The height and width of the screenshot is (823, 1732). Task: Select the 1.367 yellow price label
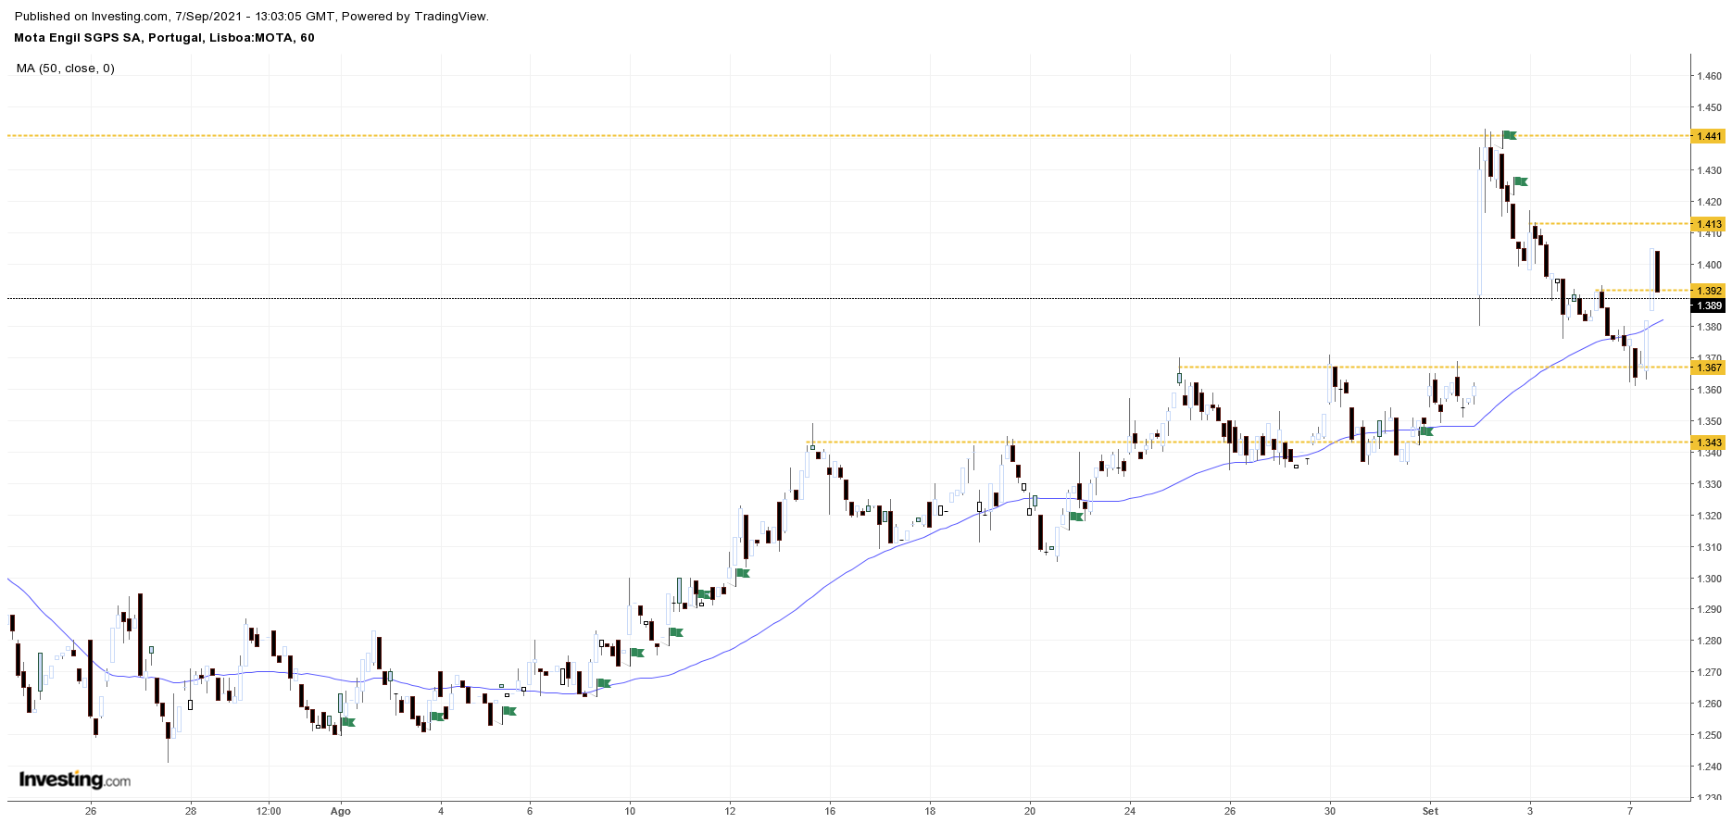point(1709,368)
